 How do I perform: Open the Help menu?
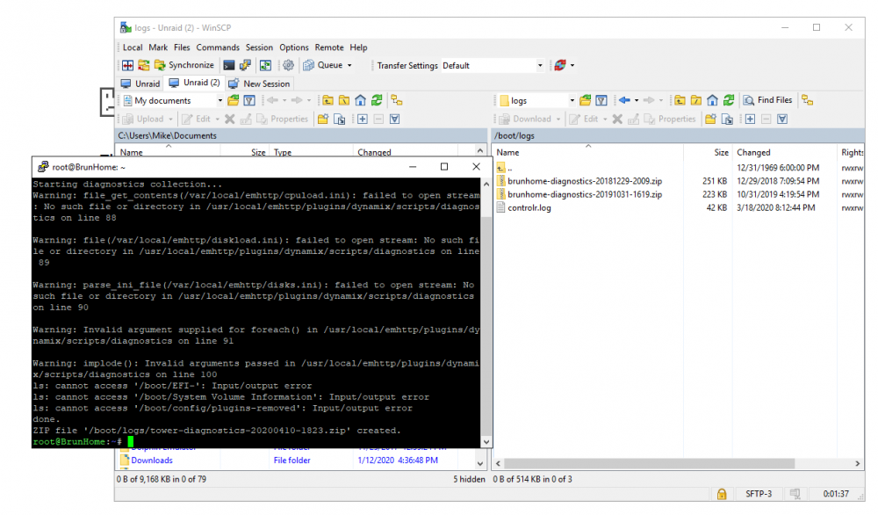[x=358, y=47]
